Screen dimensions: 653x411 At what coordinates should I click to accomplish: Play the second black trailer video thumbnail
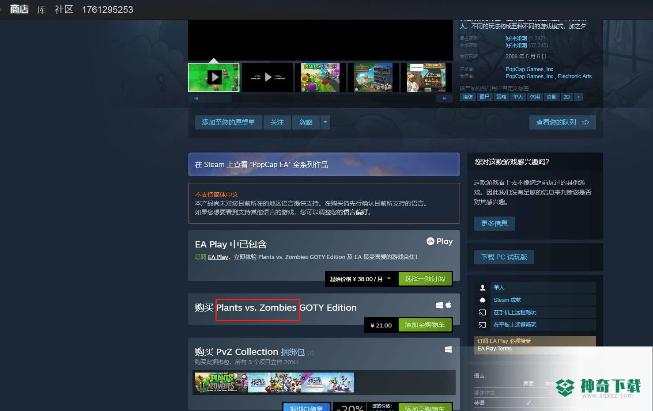tap(268, 77)
